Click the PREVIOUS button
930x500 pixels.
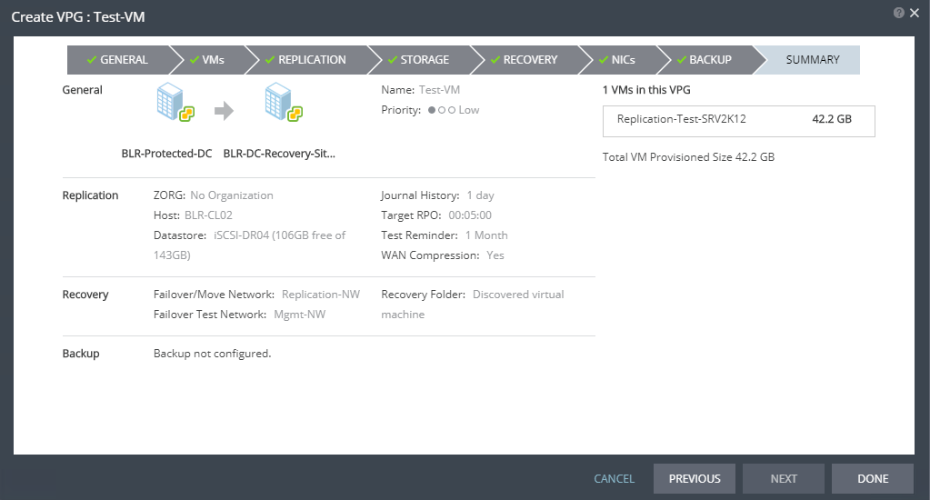(695, 479)
